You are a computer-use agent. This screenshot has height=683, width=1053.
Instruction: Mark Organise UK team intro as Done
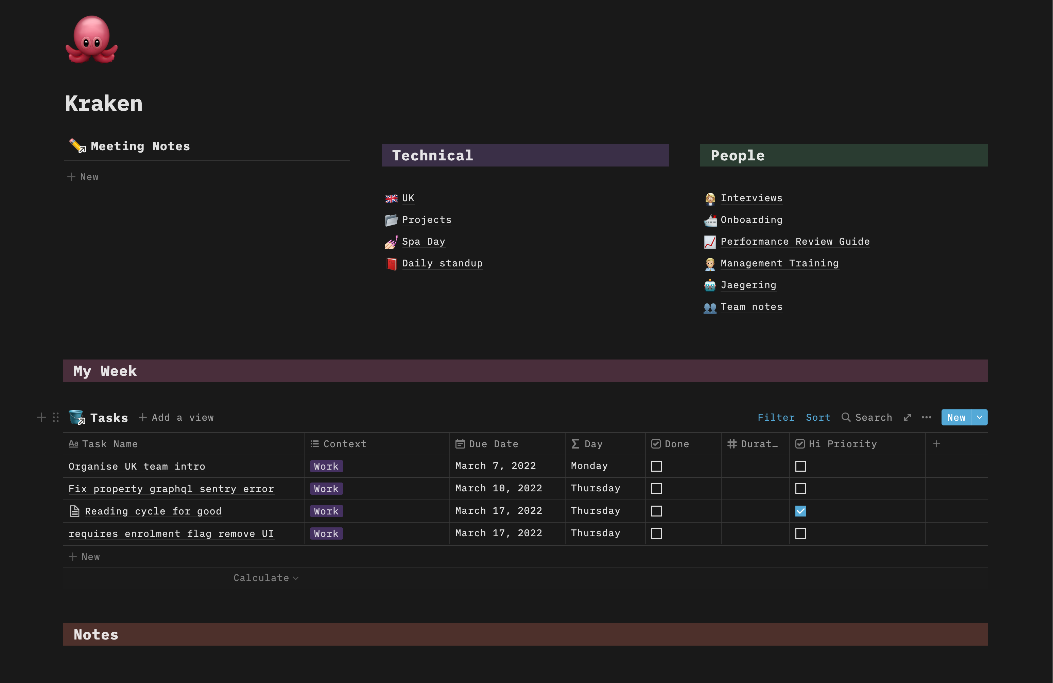pyautogui.click(x=657, y=466)
